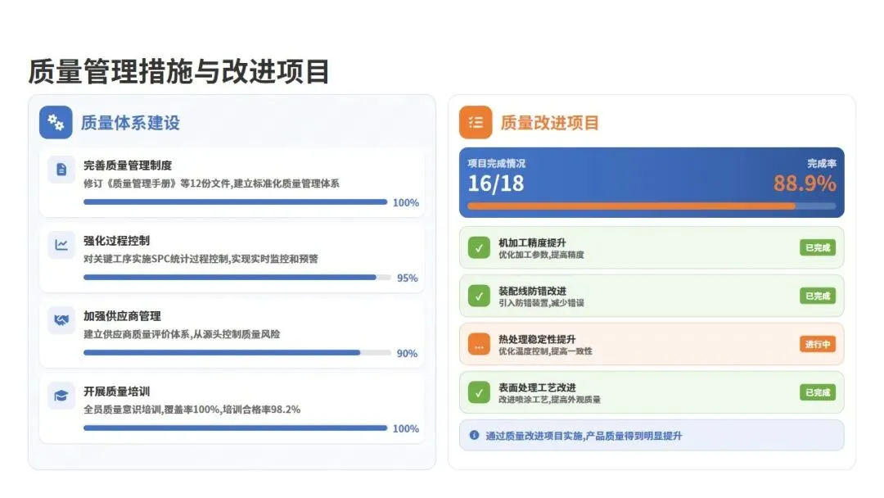Click the orange 进行中 status badge
Image resolution: width=884 pixels, height=498 pixels.
click(x=817, y=344)
